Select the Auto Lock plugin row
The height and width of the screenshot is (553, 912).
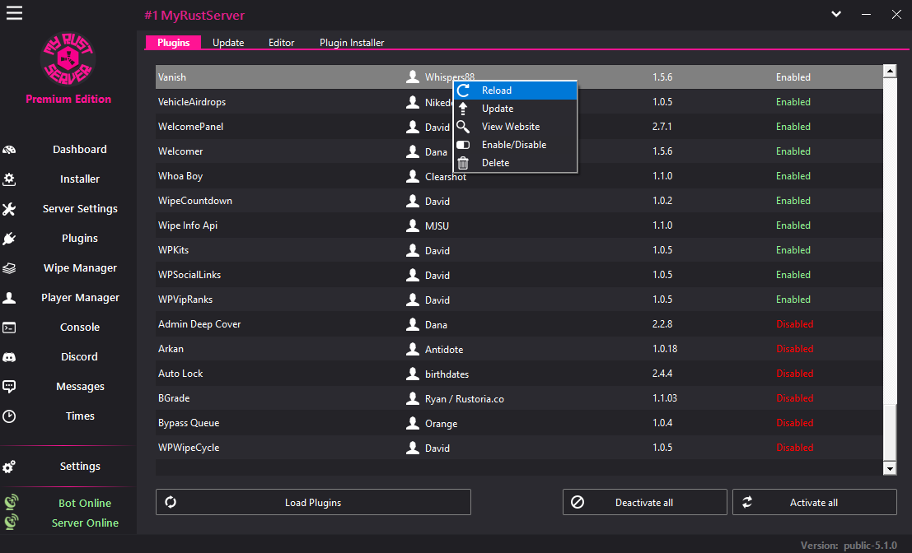pos(519,373)
